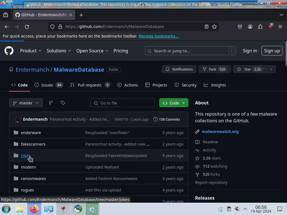Focus the browser URL address bar

[x=133, y=27]
